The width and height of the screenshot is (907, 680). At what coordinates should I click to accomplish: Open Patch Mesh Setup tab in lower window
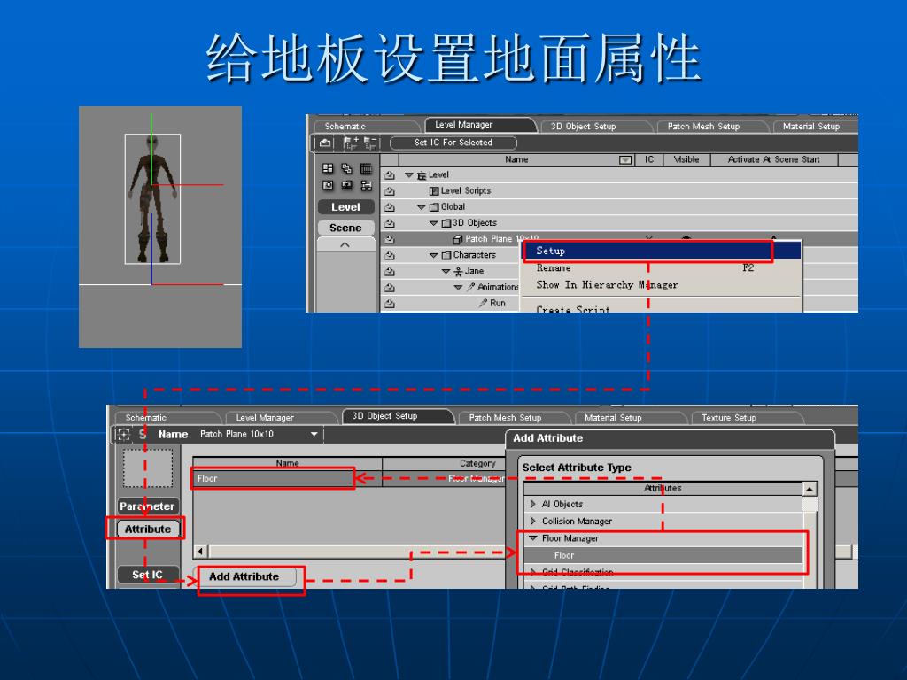tap(513, 418)
